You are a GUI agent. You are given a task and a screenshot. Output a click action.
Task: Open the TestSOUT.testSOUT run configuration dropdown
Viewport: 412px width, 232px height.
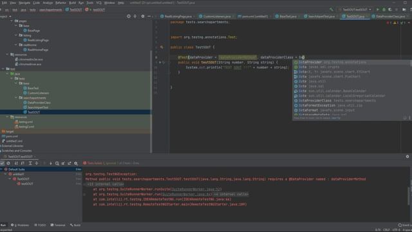tap(355, 10)
